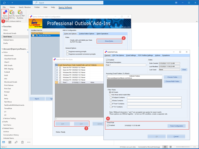Collapse the devuser@sperrysoftware account tree
This screenshot has width=199, height=149.
click(2, 49)
